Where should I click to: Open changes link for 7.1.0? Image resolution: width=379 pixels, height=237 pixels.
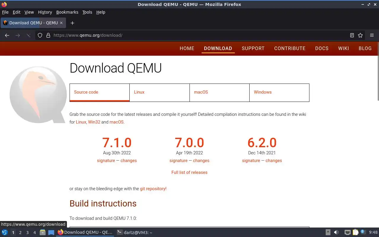pos(129,161)
